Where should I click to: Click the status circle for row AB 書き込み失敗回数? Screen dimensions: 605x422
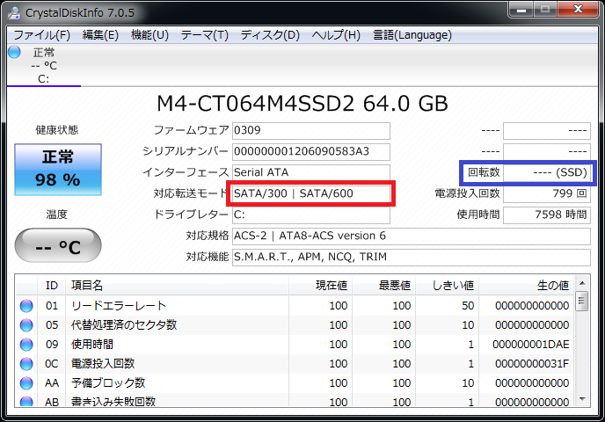click(26, 401)
